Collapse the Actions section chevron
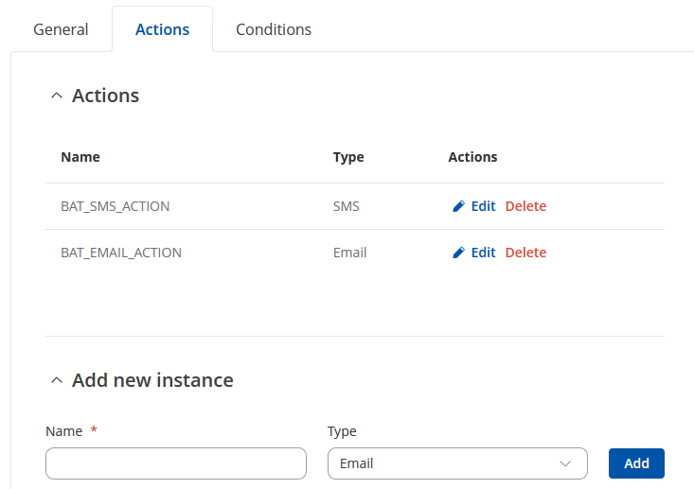The height and width of the screenshot is (489, 694). point(57,96)
